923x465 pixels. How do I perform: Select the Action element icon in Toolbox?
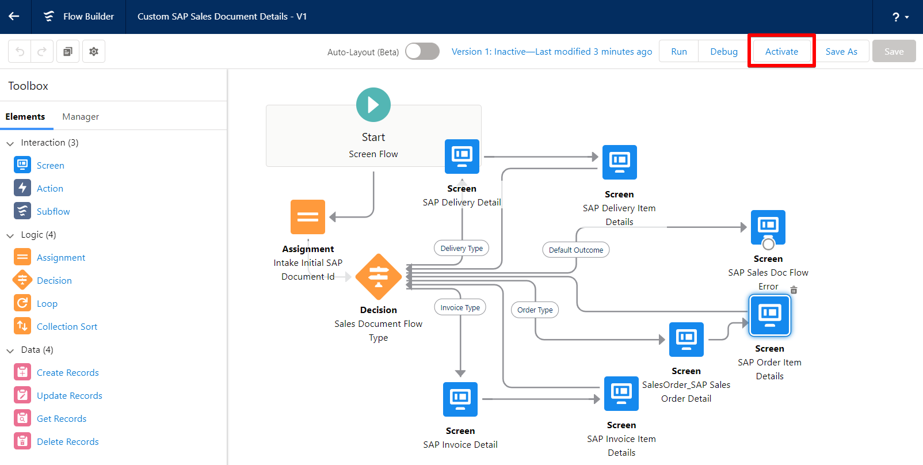click(22, 188)
